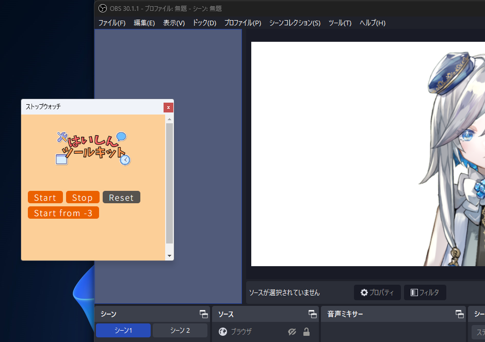Select シーン1 in the scenes list

(123, 331)
